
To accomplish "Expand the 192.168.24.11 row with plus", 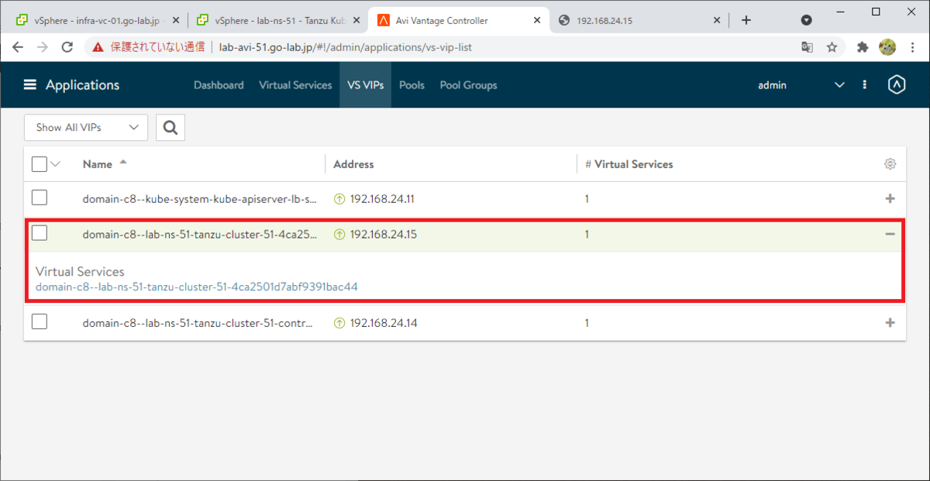I will 890,199.
